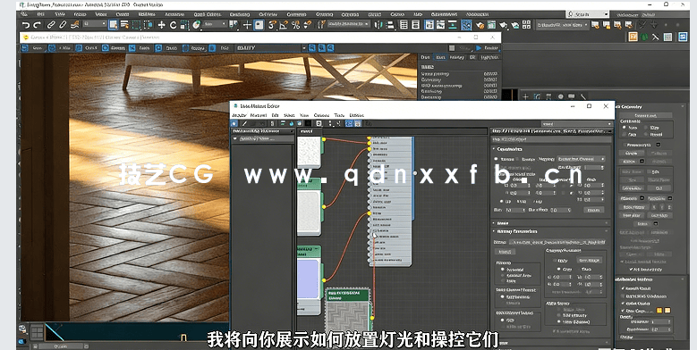Screen dimensions: 697x350
Task: Click the highlighted Material Editor toolbar icon
Action: point(466,25)
